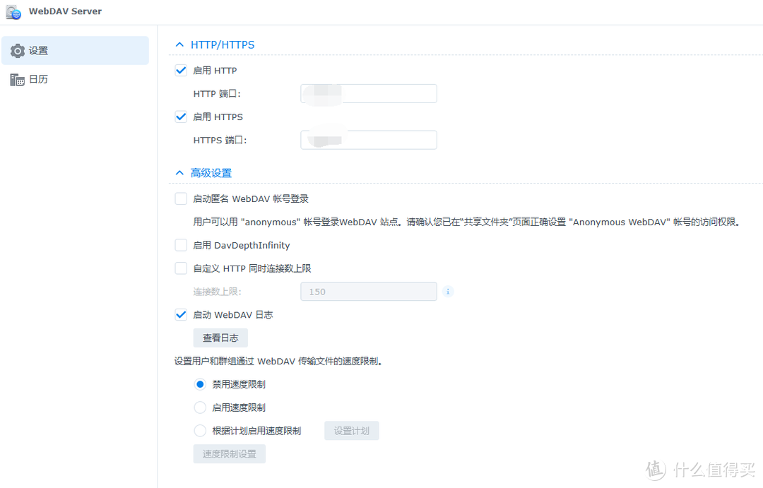Click inside the 连接数上限 field
The image size is (763, 488).
tap(368, 291)
